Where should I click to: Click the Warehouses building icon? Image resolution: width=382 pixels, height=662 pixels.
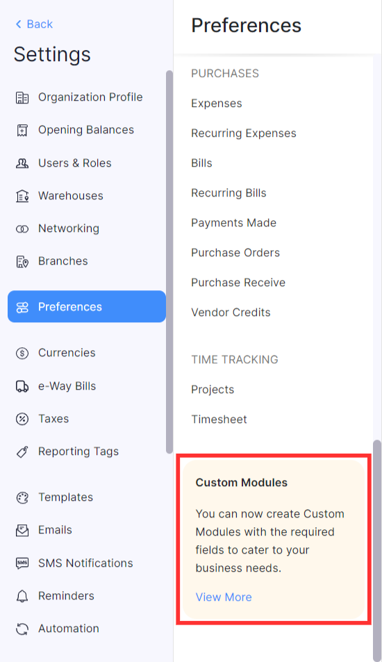point(22,196)
